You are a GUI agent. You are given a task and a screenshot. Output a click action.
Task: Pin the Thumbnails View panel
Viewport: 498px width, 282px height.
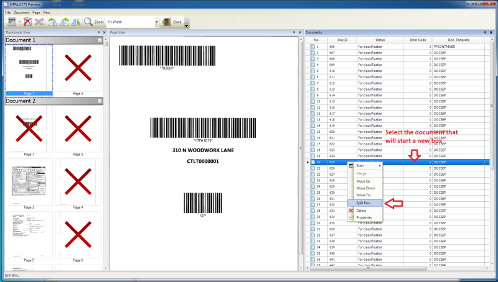(x=98, y=32)
